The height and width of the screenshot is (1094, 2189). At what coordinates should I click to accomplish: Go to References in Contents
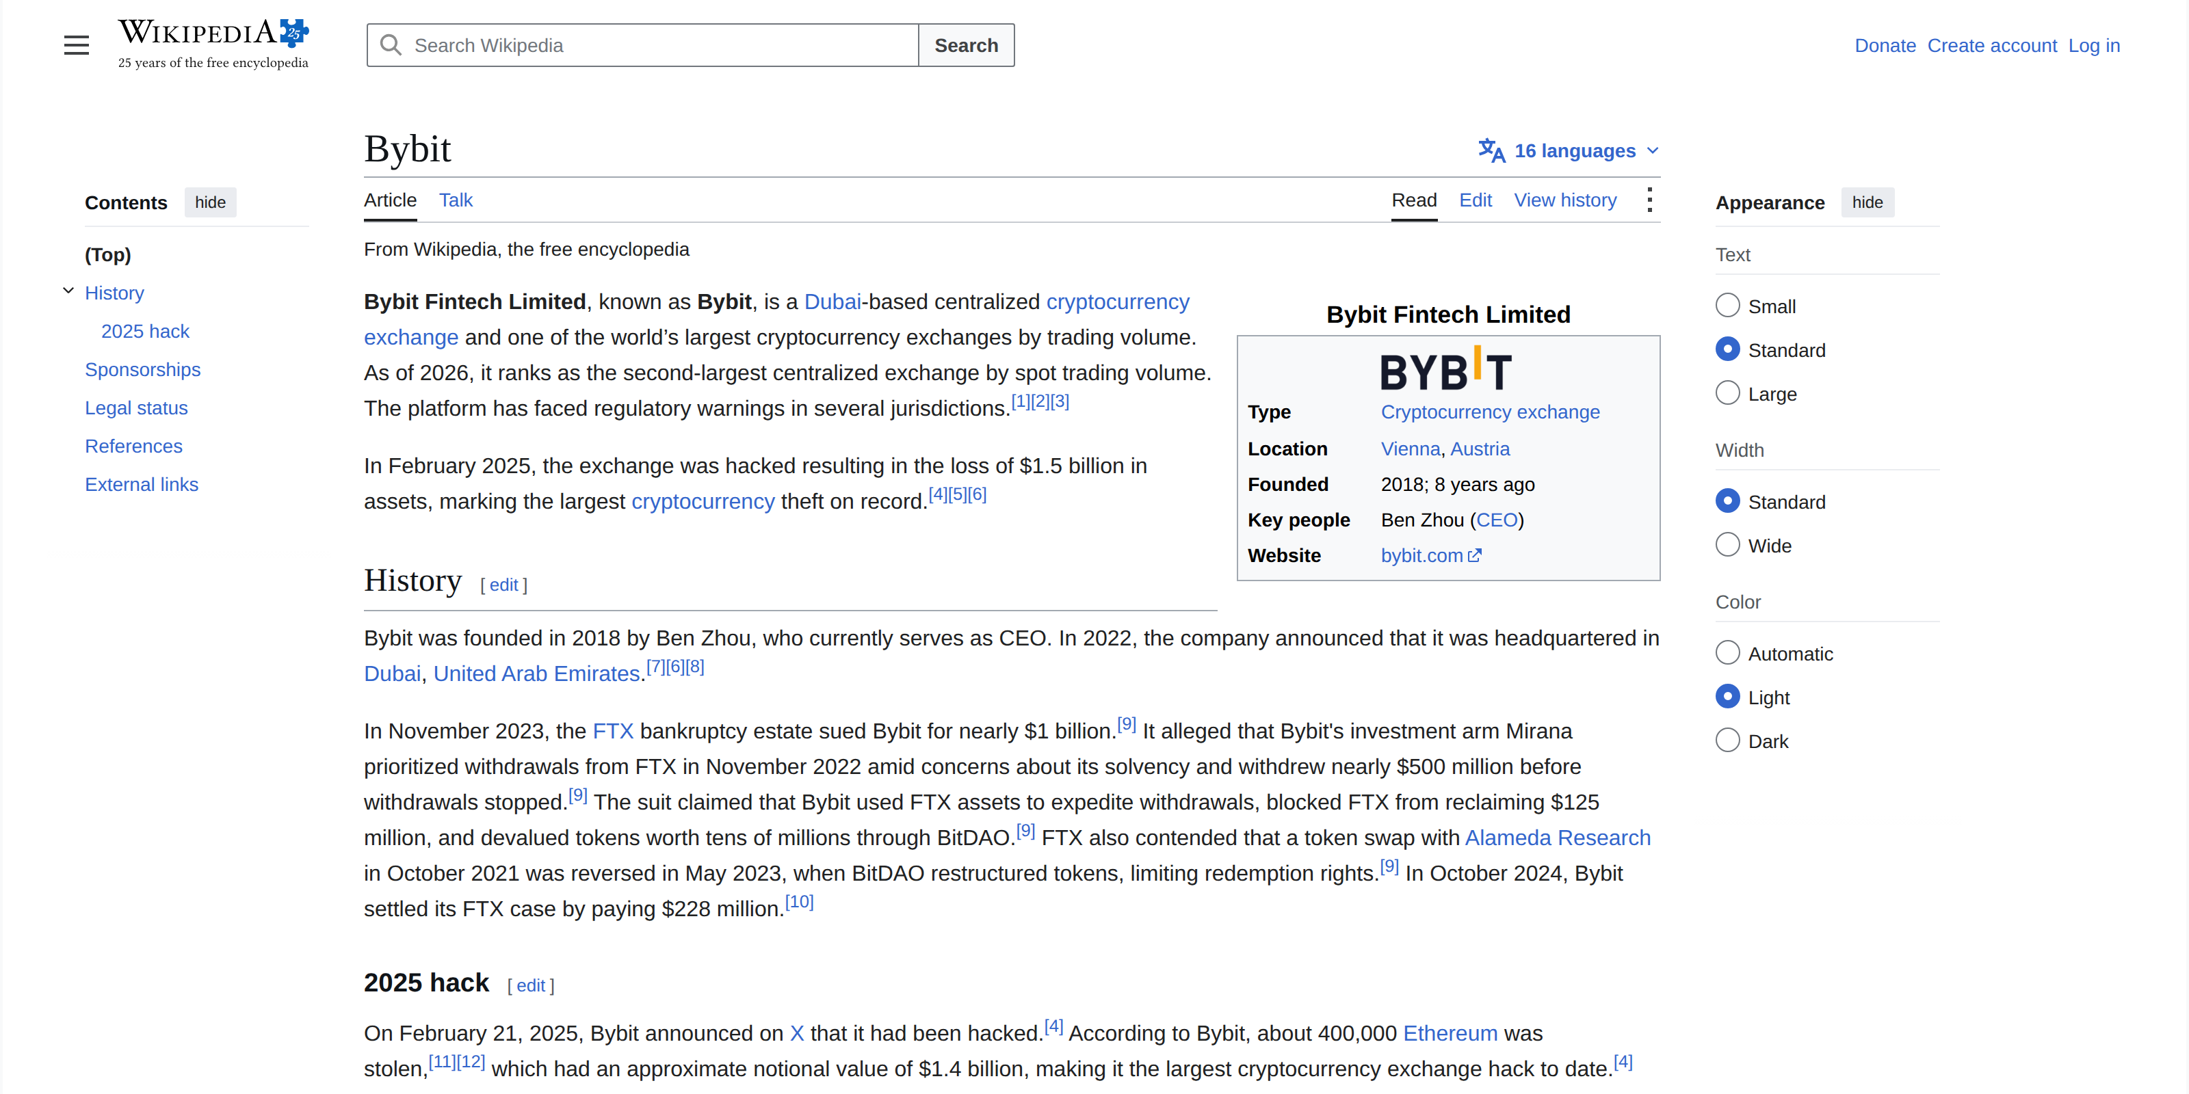(133, 446)
